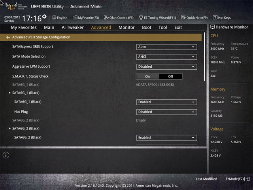The width and height of the screenshot is (253, 190).
Task: Open SATA Mode Selection AHCI dropdown
Action: click(x=166, y=57)
